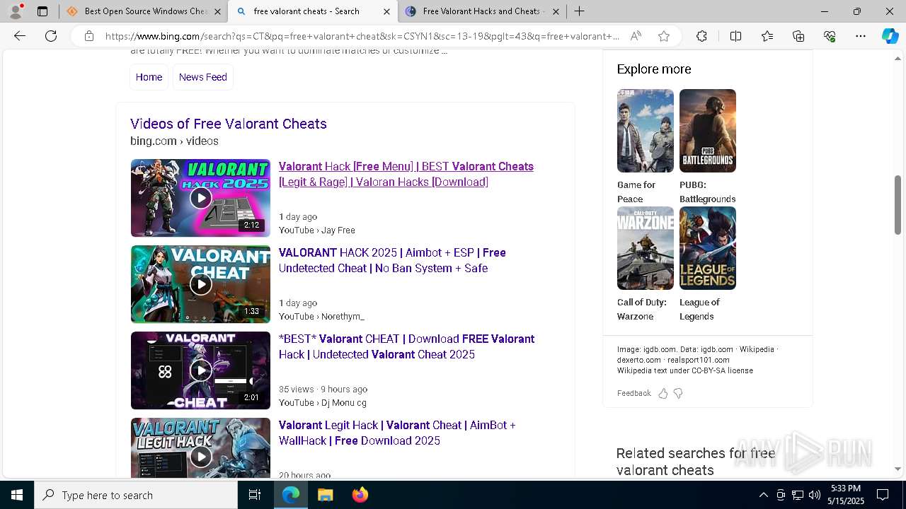The width and height of the screenshot is (906, 509).
Task: Open League of Legends explore card
Action: click(708, 264)
